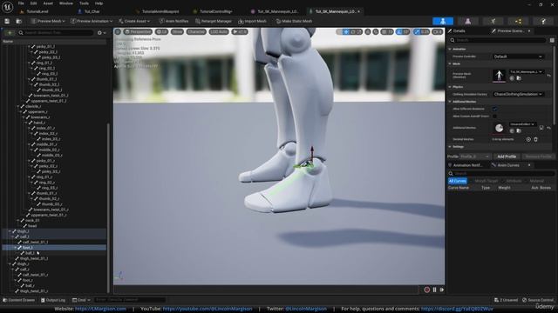Click Import Mesh in toolbar

point(252,21)
